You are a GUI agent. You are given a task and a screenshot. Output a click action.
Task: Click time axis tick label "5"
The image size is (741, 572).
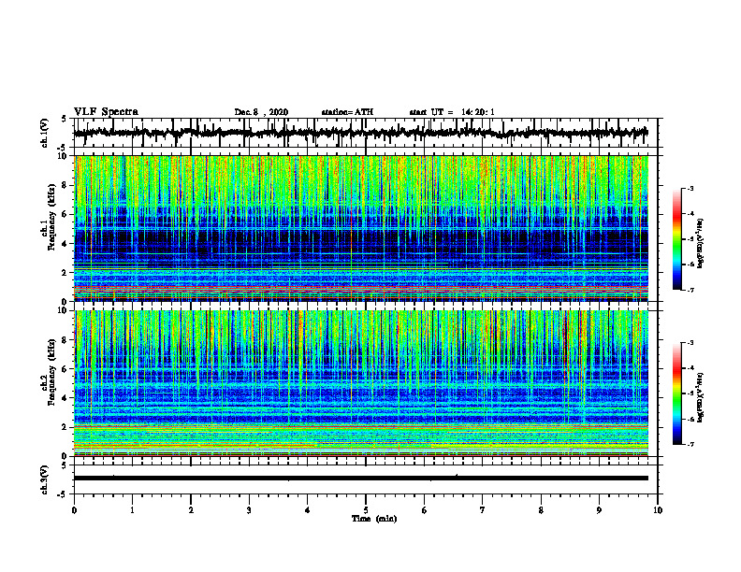point(366,510)
